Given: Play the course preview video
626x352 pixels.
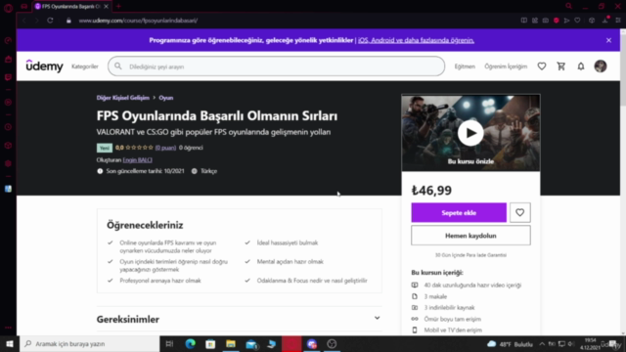Looking at the screenshot, I should pyautogui.click(x=470, y=133).
